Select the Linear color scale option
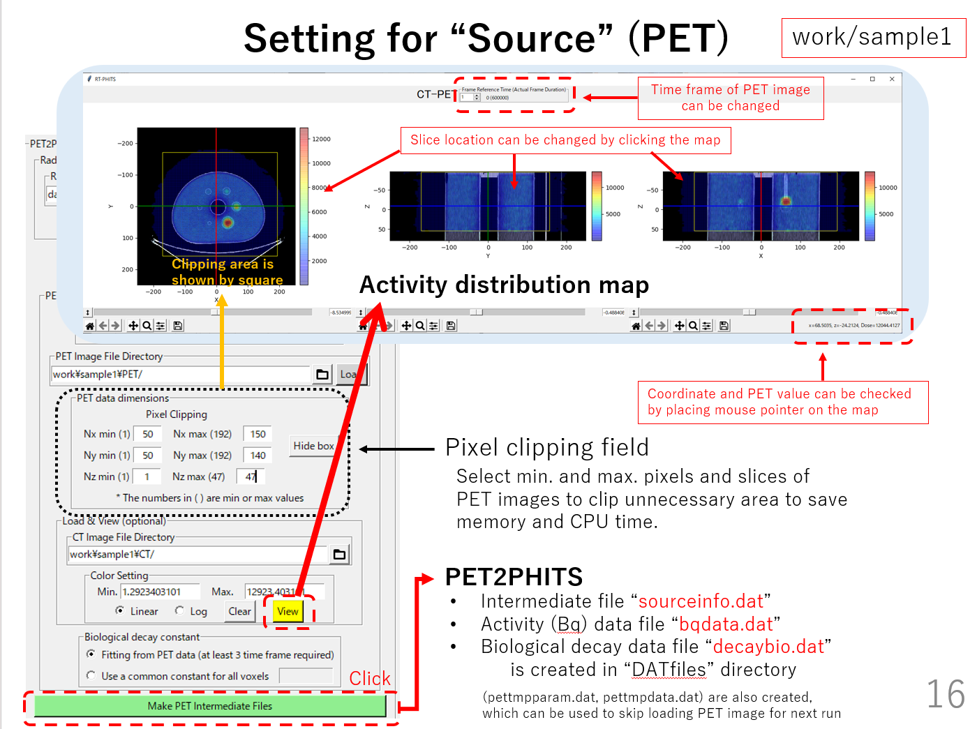This screenshot has width=977, height=729. [120, 611]
